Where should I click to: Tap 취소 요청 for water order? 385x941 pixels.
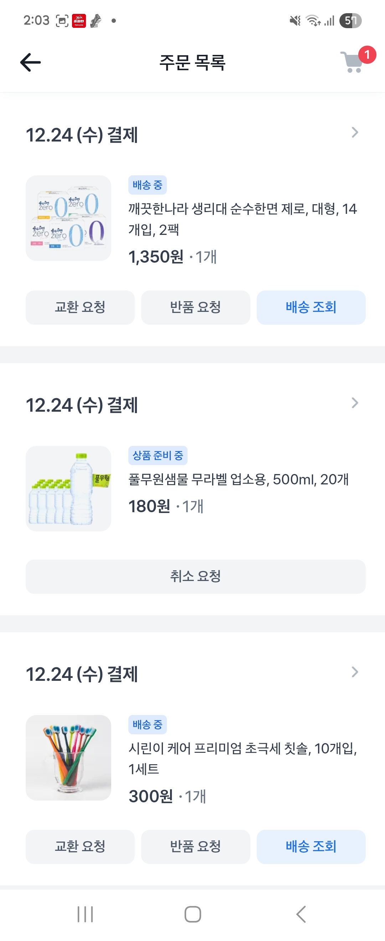click(x=195, y=576)
